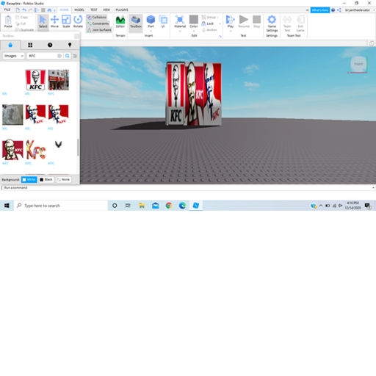The image size is (376, 376).
Task: Select the Move tool
Action: (x=54, y=21)
